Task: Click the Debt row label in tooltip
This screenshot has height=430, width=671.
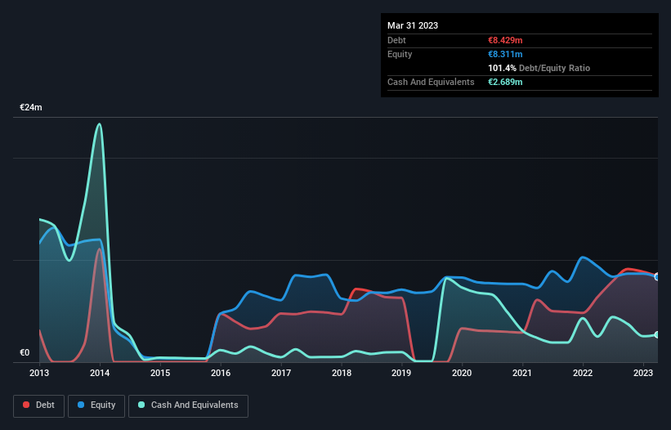Action: (396, 40)
